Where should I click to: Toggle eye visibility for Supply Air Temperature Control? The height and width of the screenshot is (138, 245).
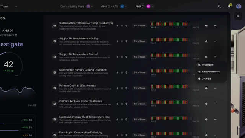coord(206,57)
